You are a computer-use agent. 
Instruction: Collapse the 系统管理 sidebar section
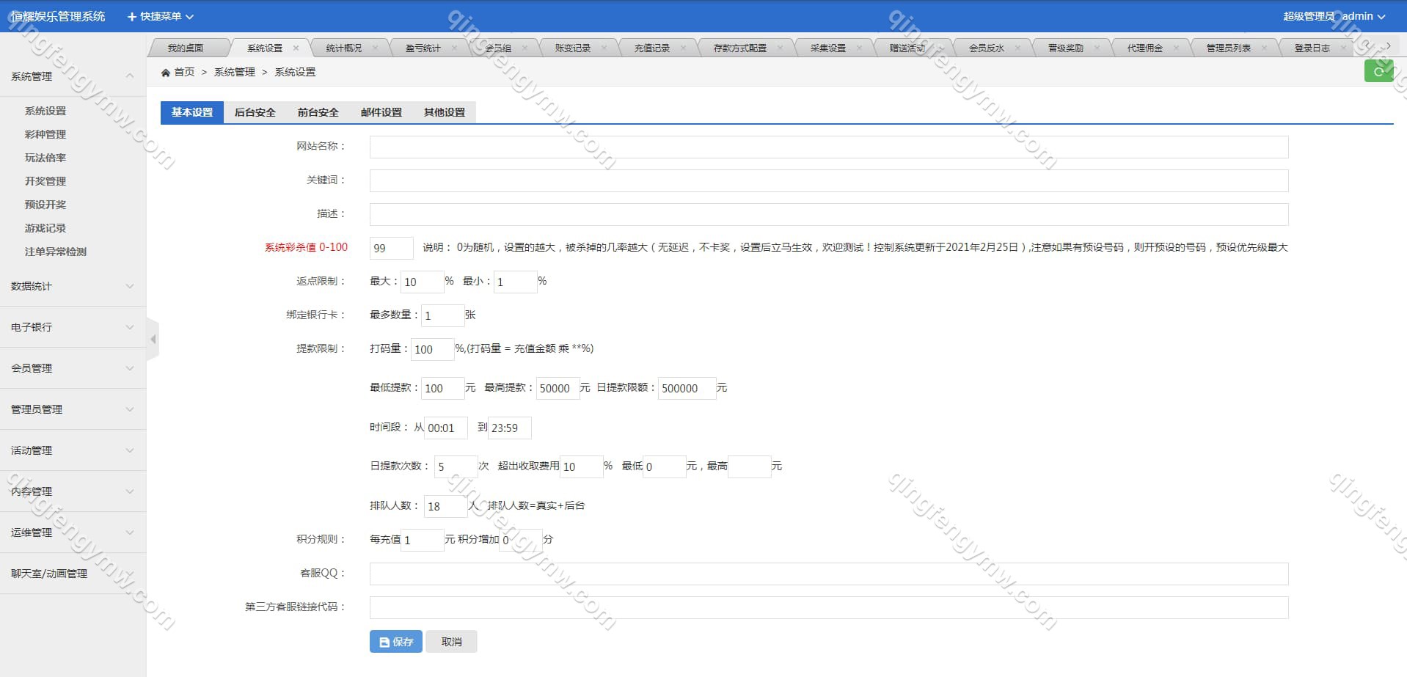(x=72, y=76)
